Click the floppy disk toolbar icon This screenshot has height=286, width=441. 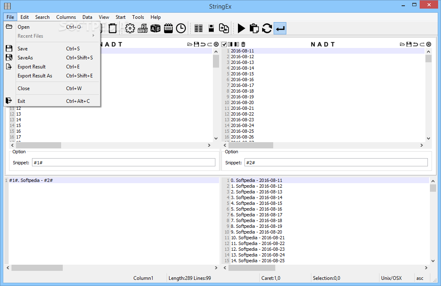pyautogui.click(x=211, y=28)
